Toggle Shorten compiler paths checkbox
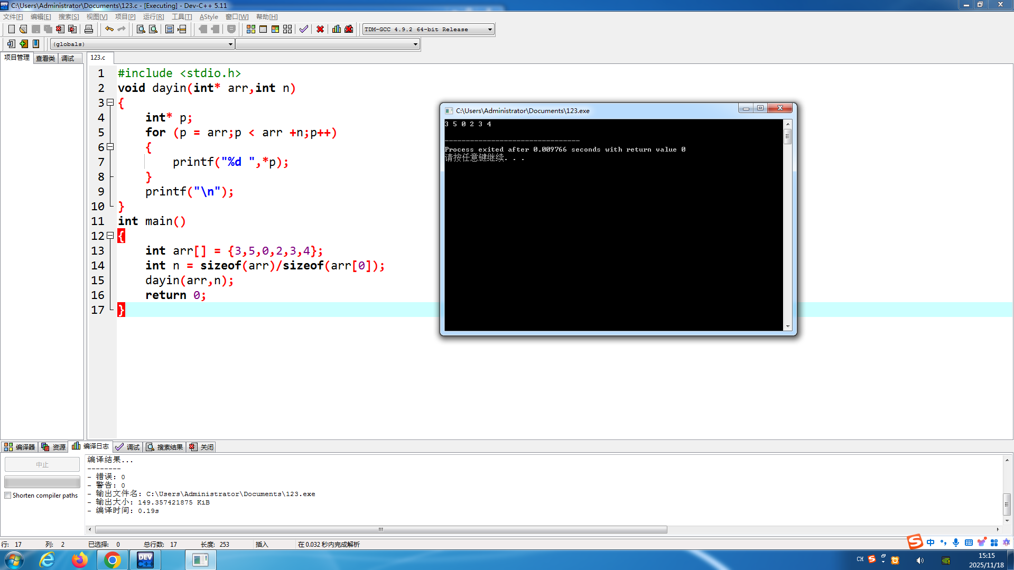 pos(8,496)
